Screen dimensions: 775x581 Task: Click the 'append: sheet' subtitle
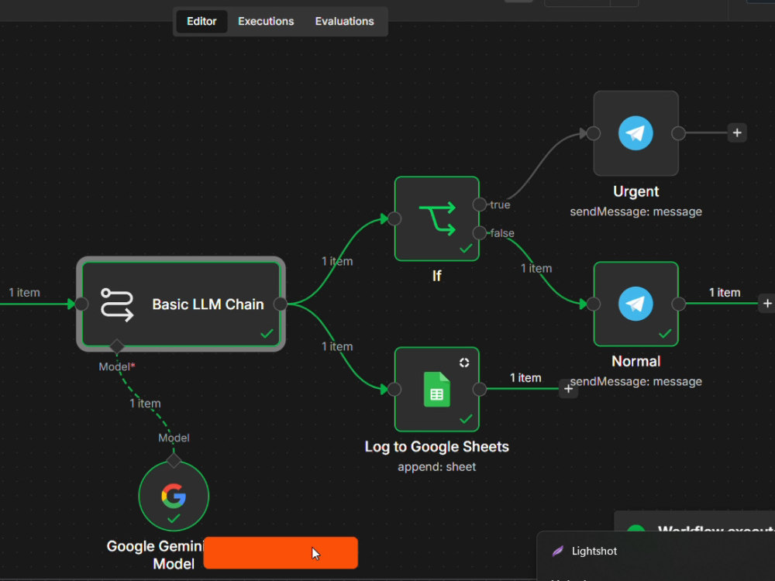(x=437, y=467)
